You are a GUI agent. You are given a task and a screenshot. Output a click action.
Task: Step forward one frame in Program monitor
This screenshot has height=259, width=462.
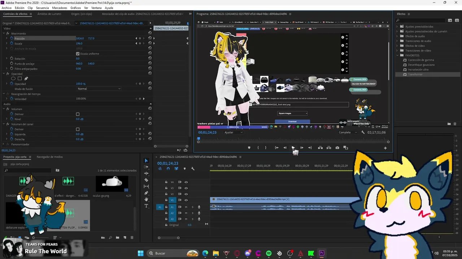[x=302, y=147]
